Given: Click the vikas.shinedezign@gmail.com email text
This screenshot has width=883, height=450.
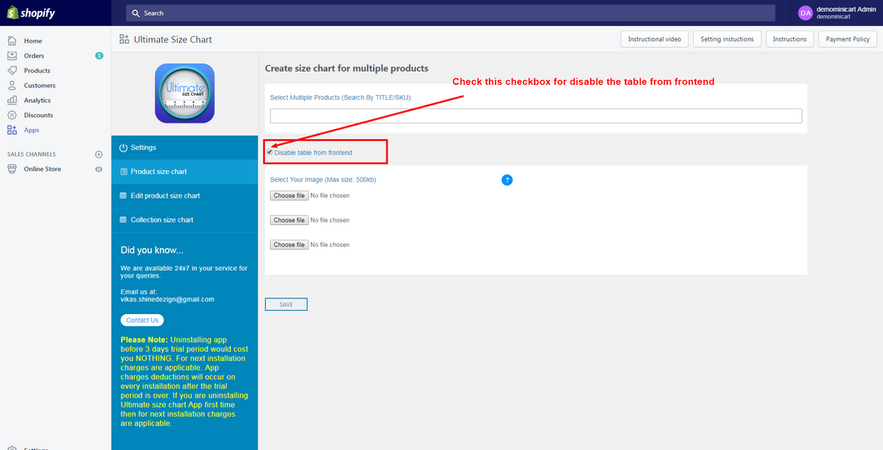Looking at the screenshot, I should coord(167,300).
